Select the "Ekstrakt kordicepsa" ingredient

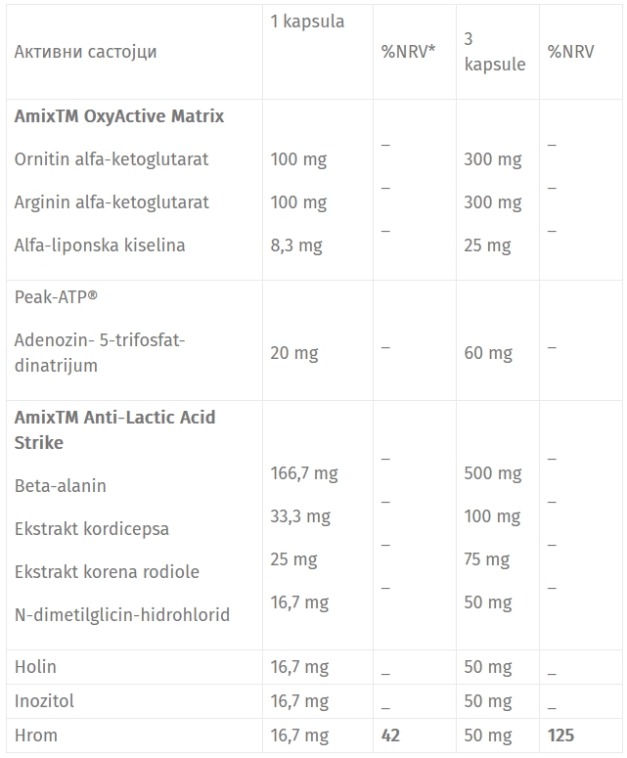click(92, 529)
